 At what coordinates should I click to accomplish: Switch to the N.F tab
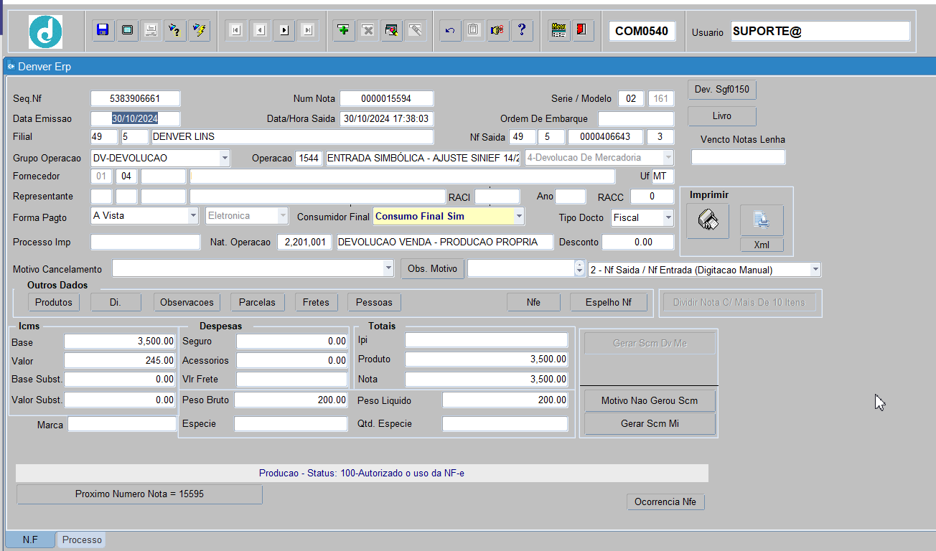pyautogui.click(x=30, y=540)
